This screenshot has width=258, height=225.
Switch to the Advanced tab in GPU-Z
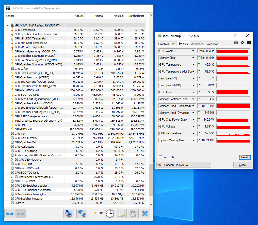tap(197, 44)
